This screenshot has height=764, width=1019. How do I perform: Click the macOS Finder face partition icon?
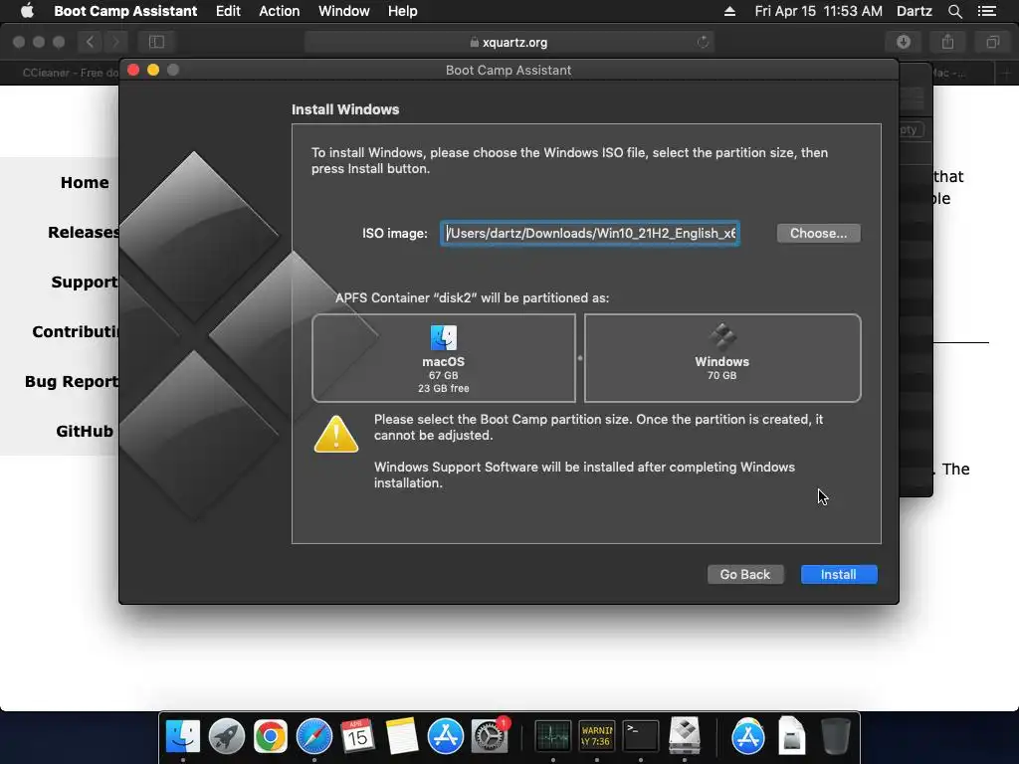444,338
